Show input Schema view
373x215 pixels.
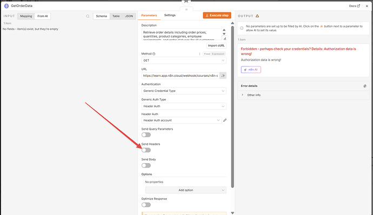pos(101,16)
